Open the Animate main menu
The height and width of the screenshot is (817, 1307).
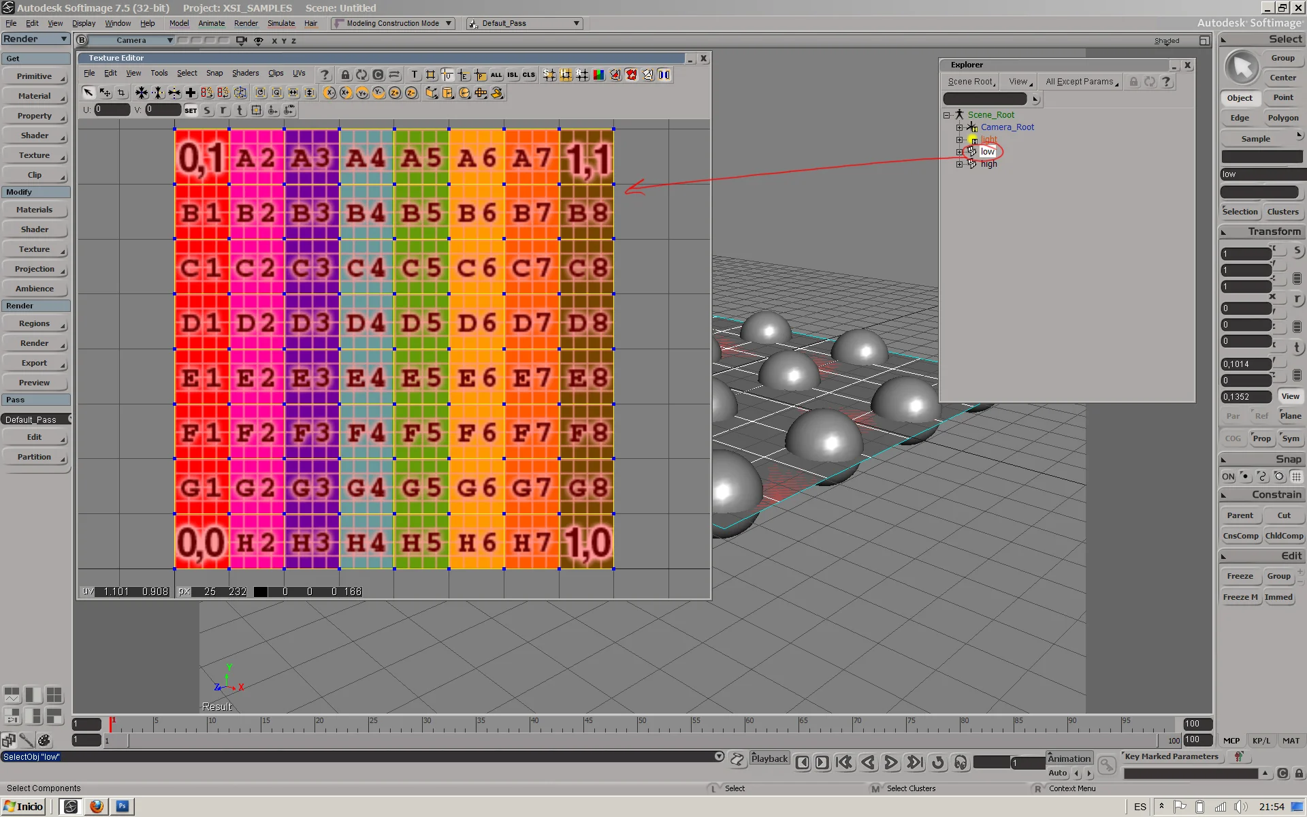pos(211,23)
